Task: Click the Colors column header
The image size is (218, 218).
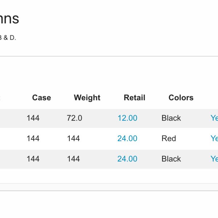Action: coord(181,98)
